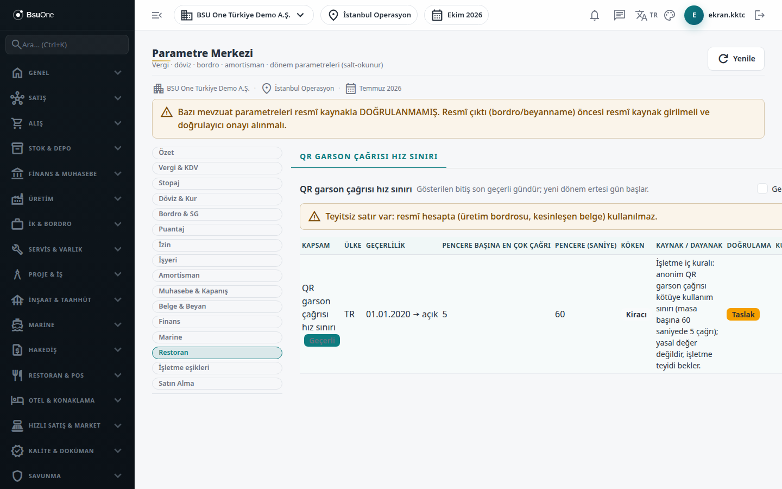Log out with the exit icon
Viewport: 782px width, 489px height.
tap(760, 15)
